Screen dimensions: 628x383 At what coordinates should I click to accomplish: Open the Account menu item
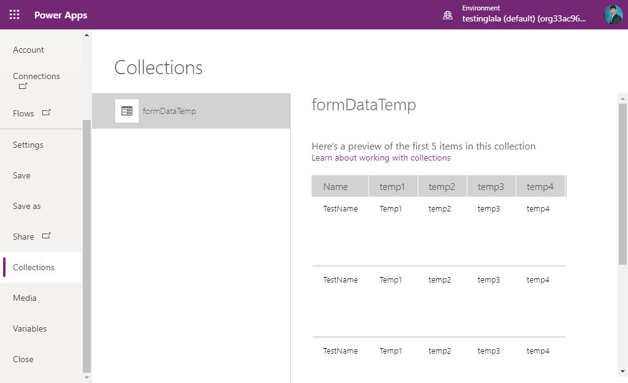click(41, 50)
